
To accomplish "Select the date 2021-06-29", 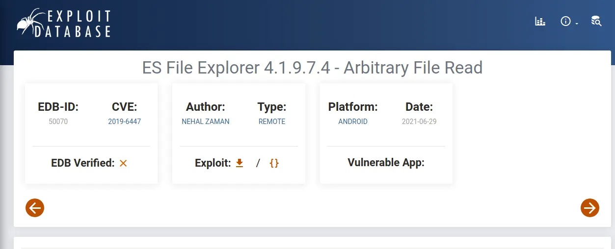I will tap(419, 121).
